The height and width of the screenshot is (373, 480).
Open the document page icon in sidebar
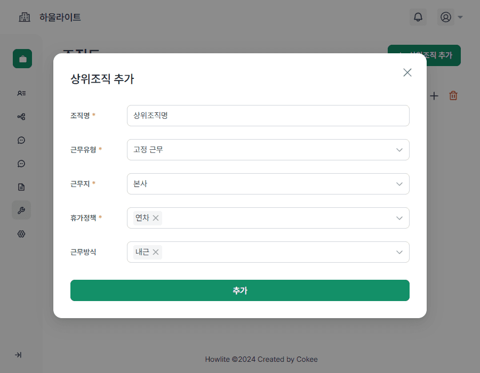21,186
